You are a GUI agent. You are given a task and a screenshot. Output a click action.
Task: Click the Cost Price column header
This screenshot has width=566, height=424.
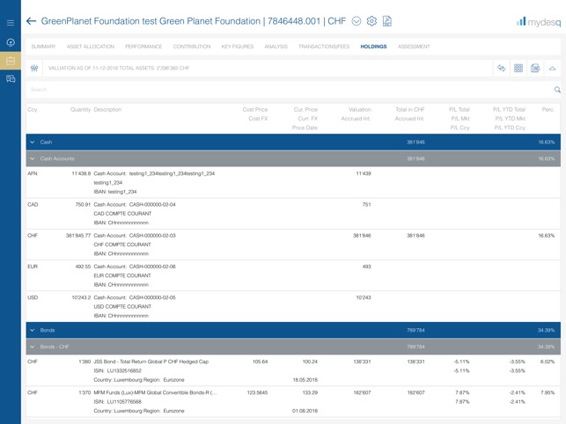pos(255,110)
